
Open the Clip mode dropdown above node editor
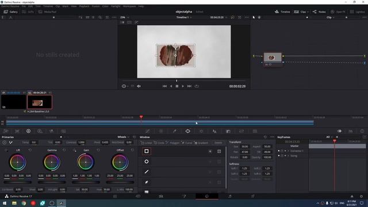pyautogui.click(x=330, y=17)
